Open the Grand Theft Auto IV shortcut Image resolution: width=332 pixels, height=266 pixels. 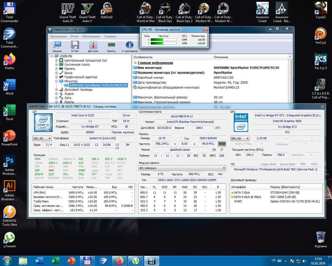click(68, 12)
